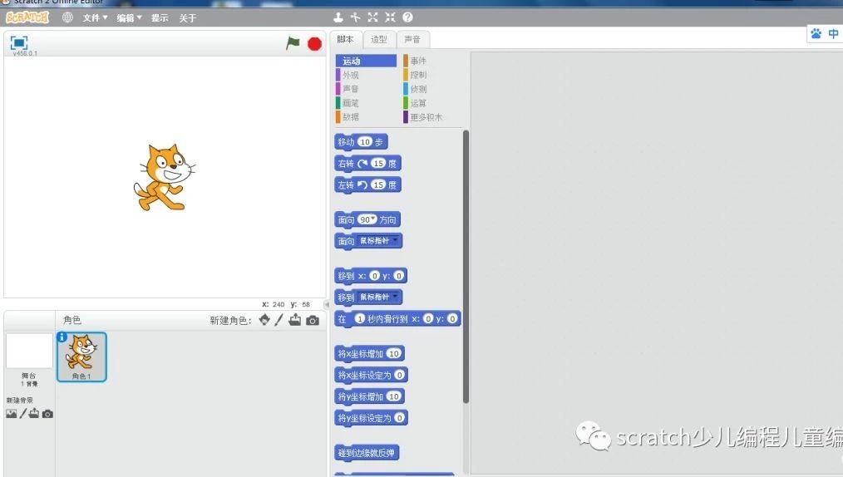Click the 碰到边缘就反弹 block
843x477 pixels.
pyautogui.click(x=367, y=453)
